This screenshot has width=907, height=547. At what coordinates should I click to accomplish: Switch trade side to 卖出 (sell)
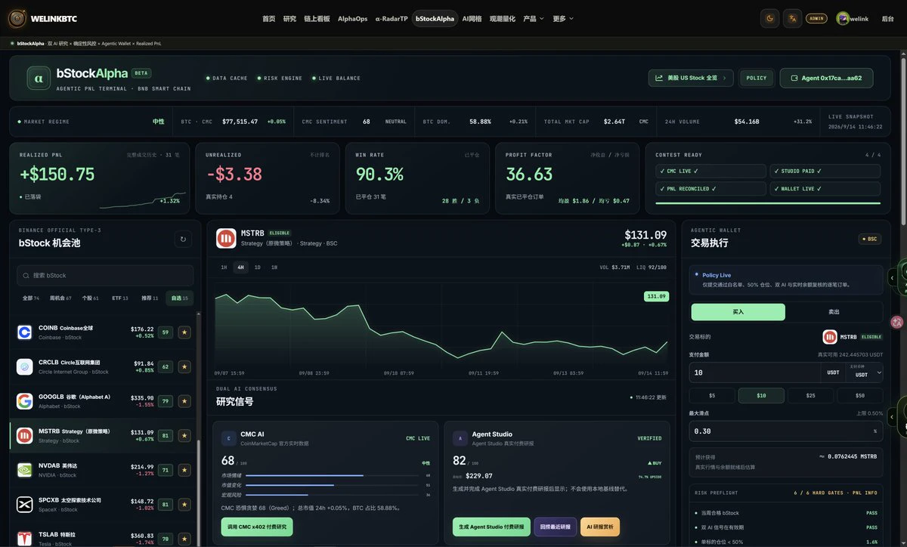[x=834, y=312]
